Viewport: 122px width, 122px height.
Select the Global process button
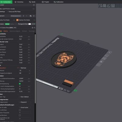7,24
